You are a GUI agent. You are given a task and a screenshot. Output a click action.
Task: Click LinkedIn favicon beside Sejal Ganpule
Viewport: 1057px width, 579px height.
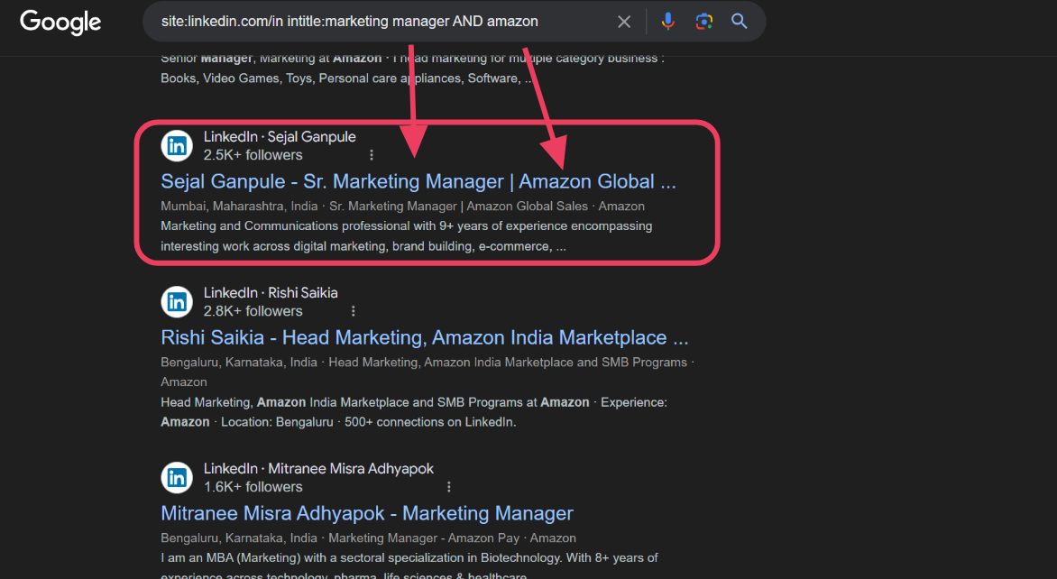pyautogui.click(x=177, y=145)
